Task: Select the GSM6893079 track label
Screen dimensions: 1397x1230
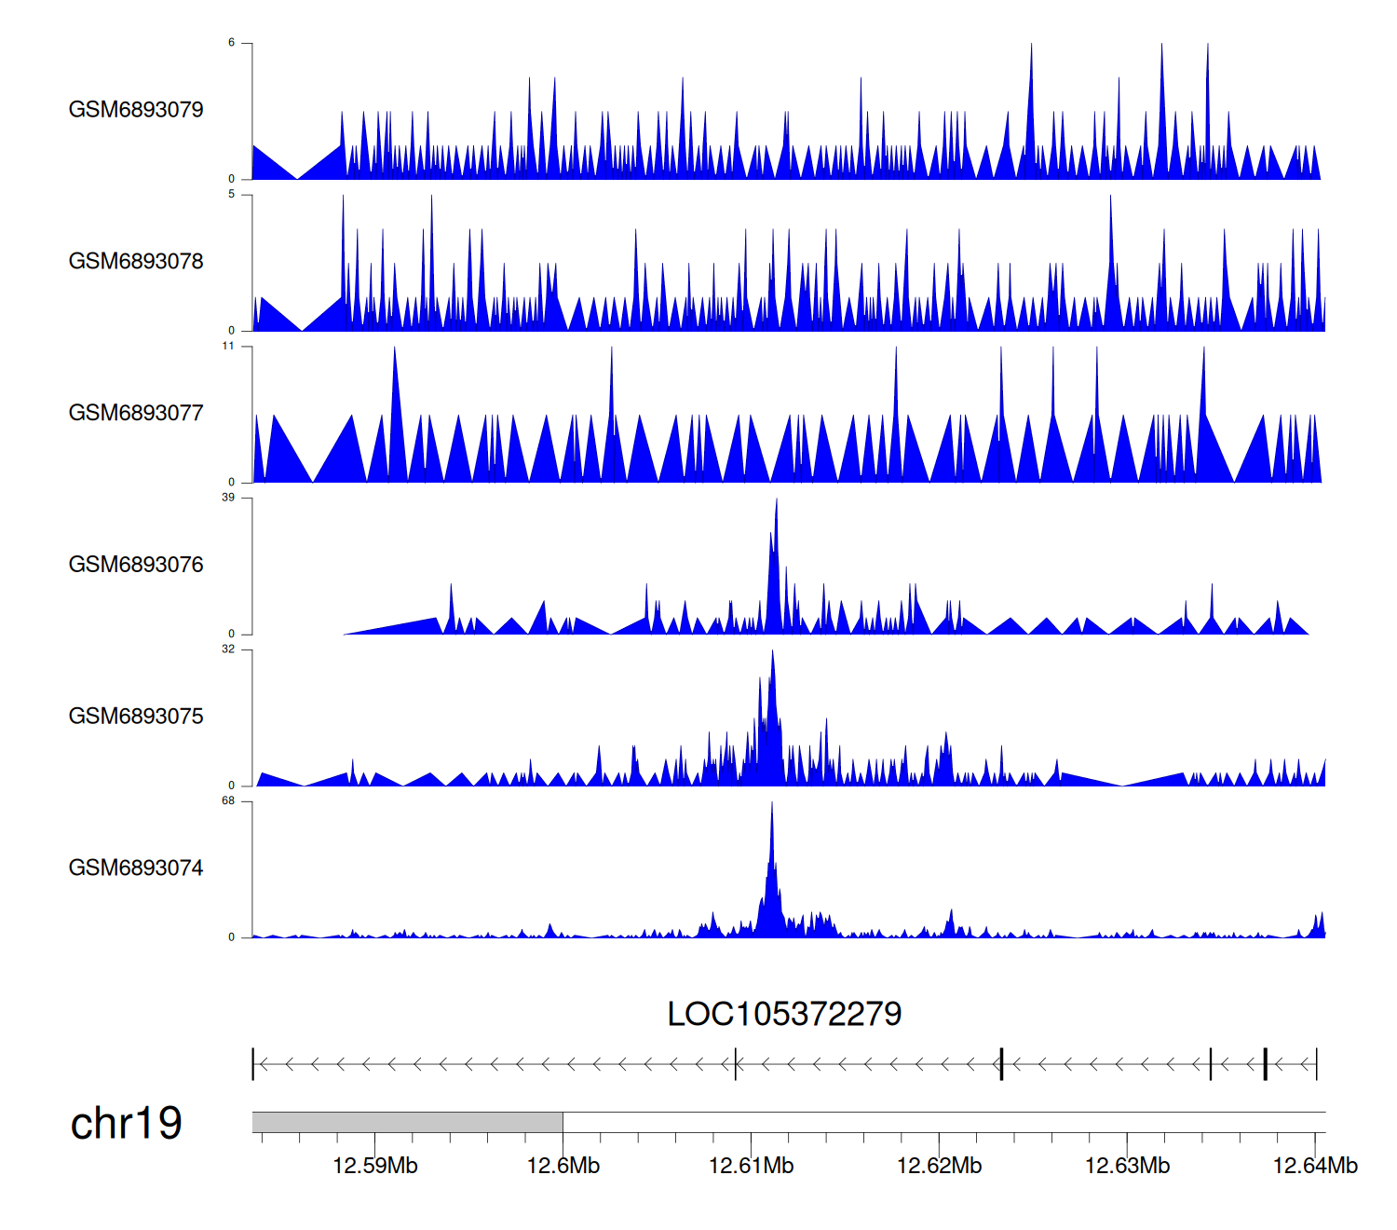Action: [136, 110]
